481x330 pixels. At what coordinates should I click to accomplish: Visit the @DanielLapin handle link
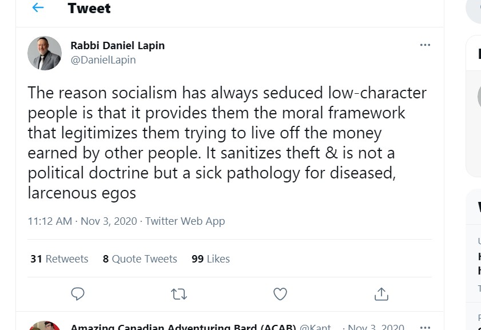point(103,59)
